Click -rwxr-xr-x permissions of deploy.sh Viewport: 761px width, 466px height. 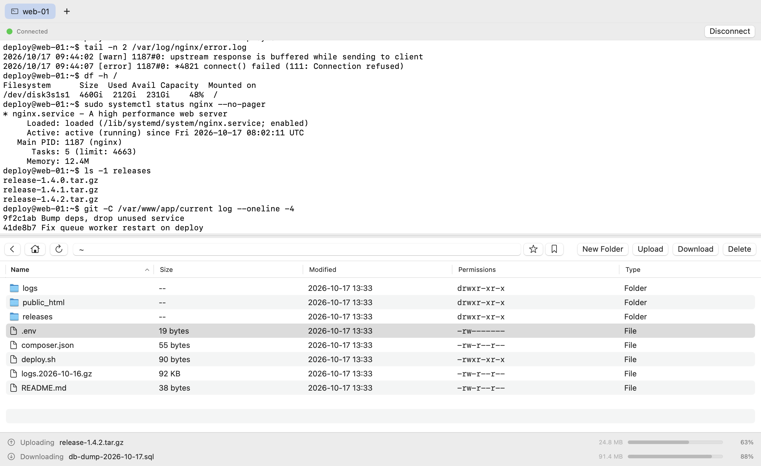pos(481,359)
